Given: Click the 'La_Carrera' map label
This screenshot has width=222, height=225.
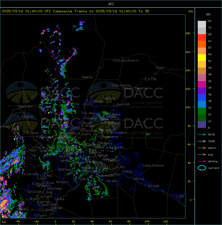Looking at the screenshot, I should (30, 174).
